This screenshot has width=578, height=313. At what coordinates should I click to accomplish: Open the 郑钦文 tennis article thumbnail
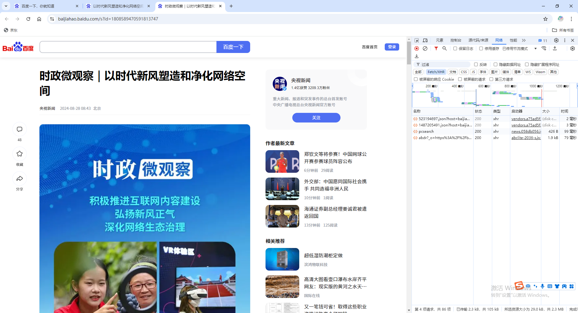click(x=282, y=162)
